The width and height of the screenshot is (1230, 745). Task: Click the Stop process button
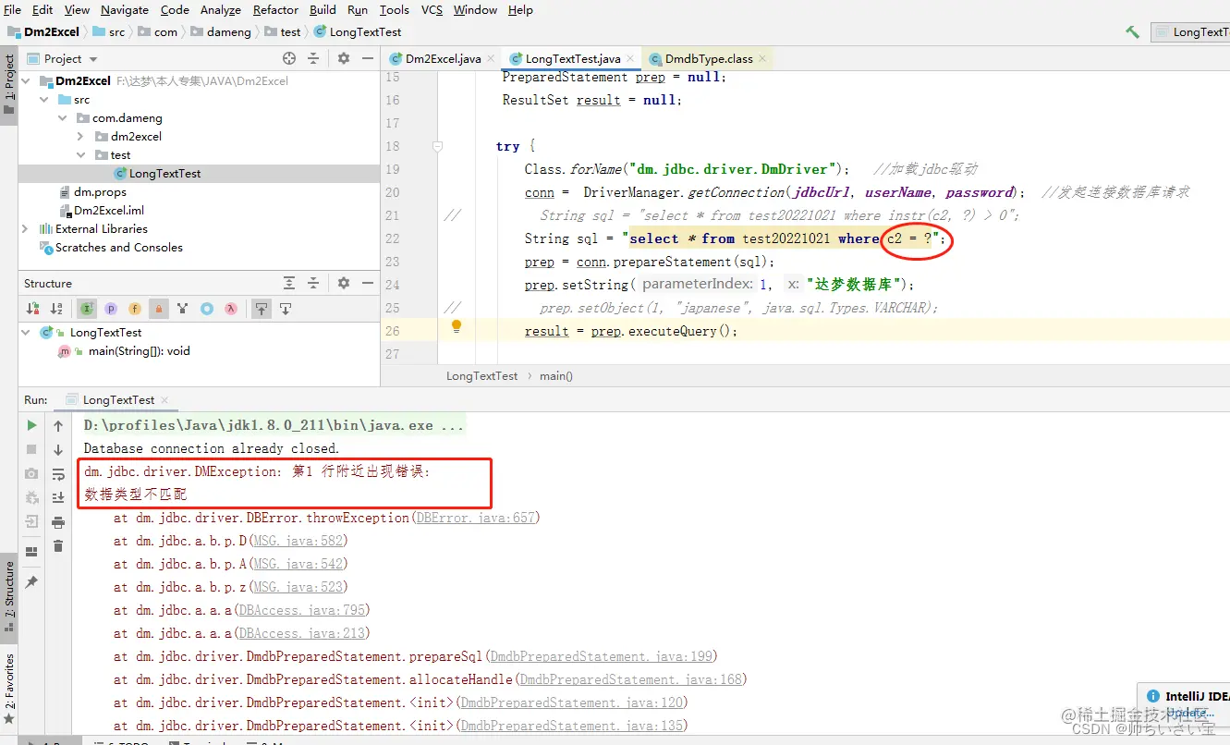(31, 449)
